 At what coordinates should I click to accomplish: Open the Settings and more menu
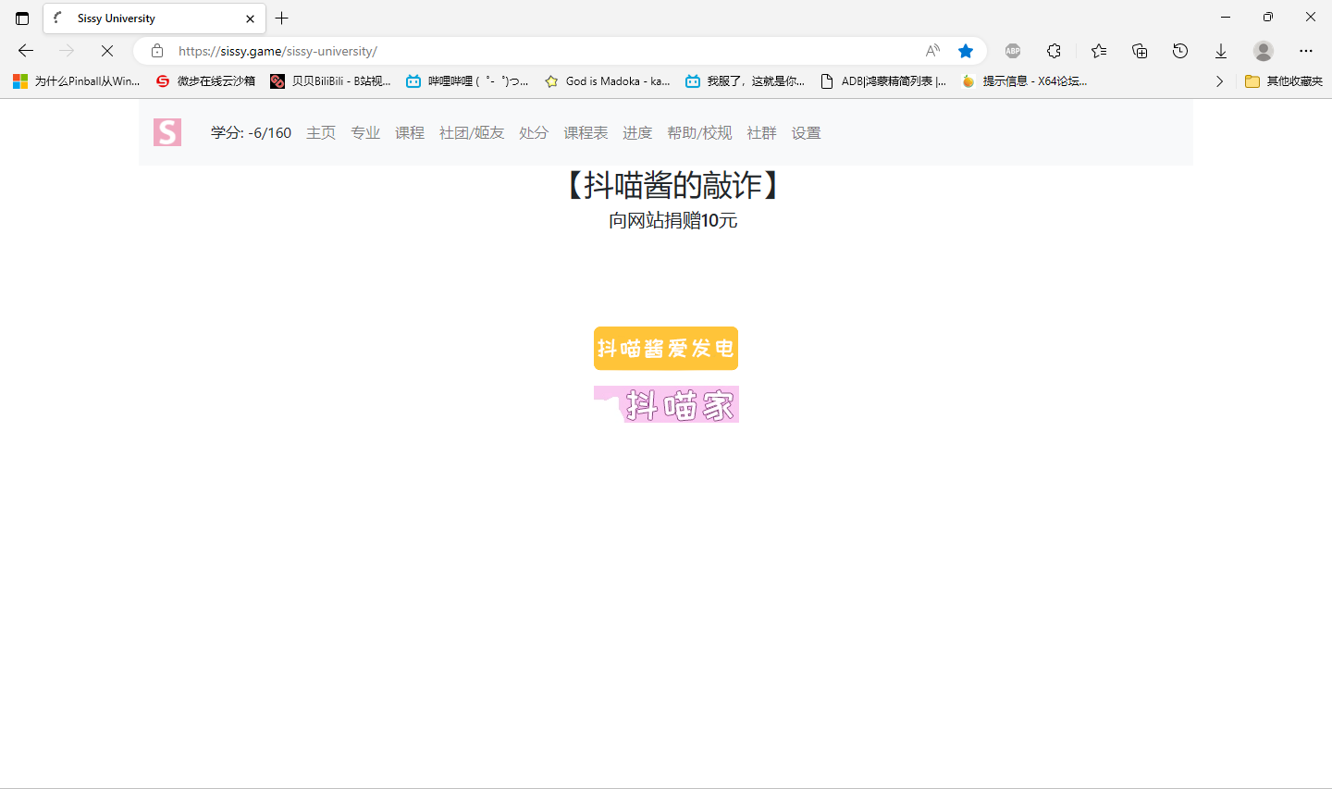click(x=1306, y=51)
